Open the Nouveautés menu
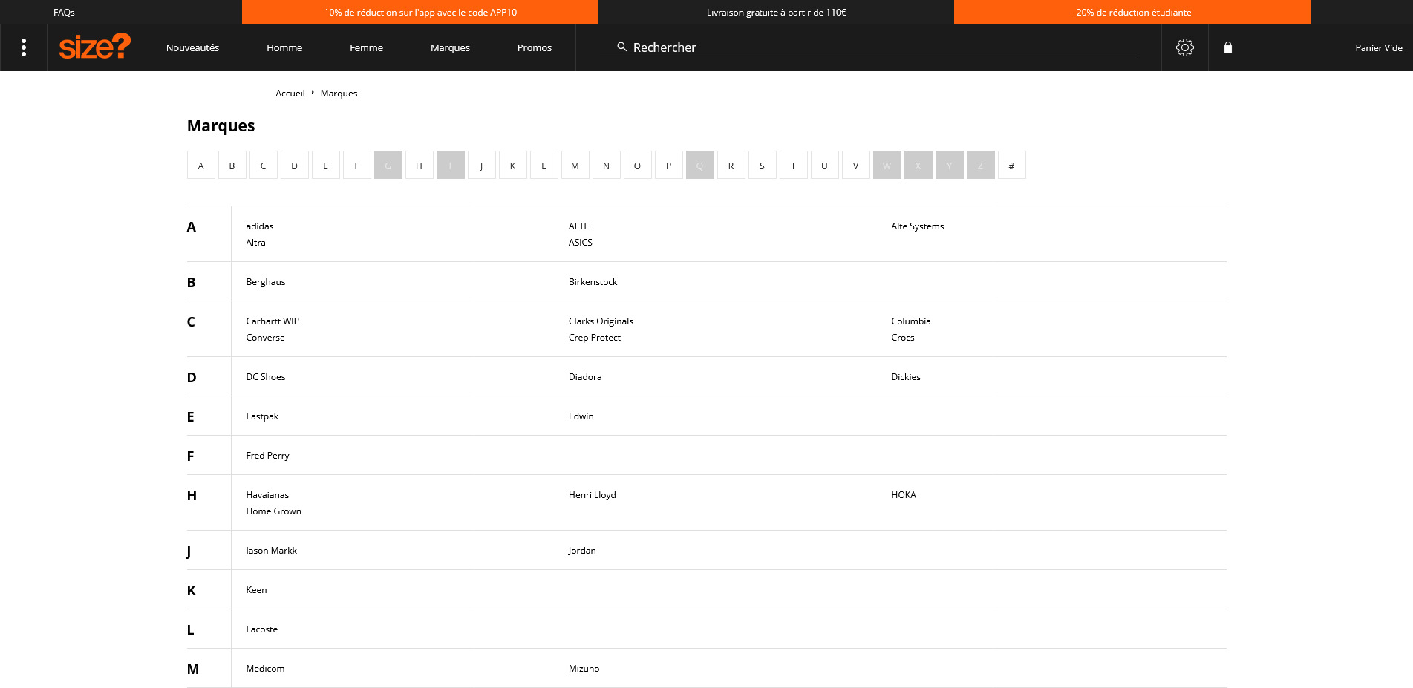The height and width of the screenshot is (688, 1413). [x=193, y=47]
